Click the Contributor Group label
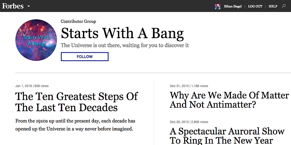Screen dimensions: 291x145 point(78,21)
